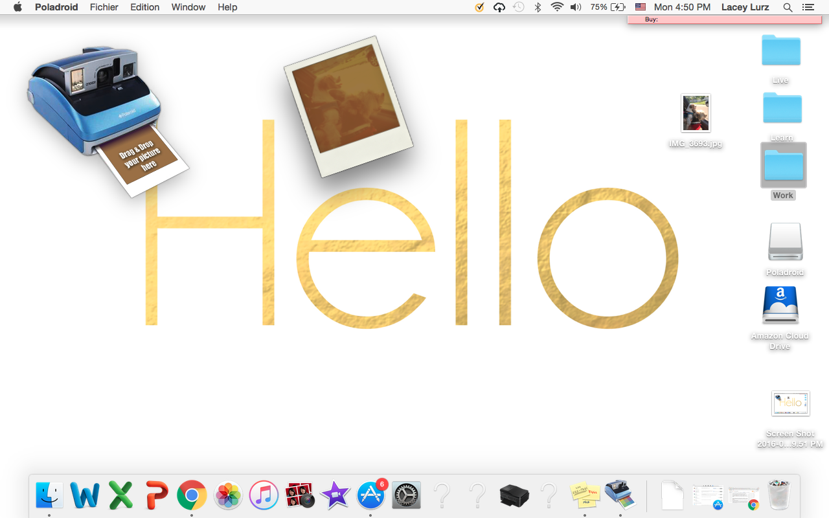829x518 pixels.
Task: Open the Trash in the Dock
Action: pos(779,495)
